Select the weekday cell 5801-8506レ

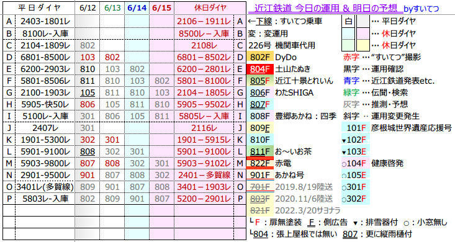coord(45,81)
